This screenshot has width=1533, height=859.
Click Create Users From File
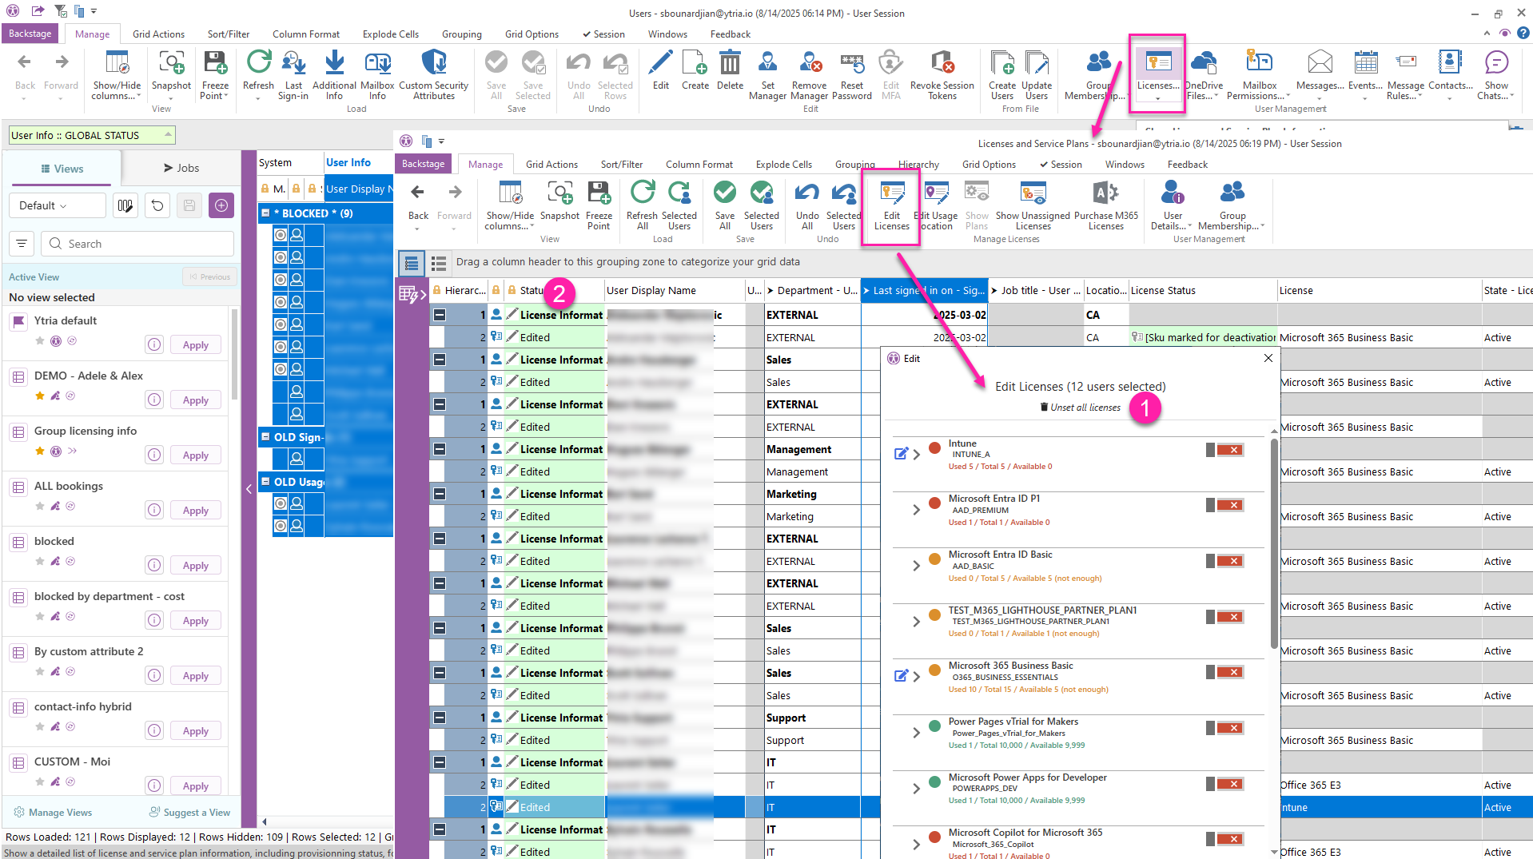1001,75
